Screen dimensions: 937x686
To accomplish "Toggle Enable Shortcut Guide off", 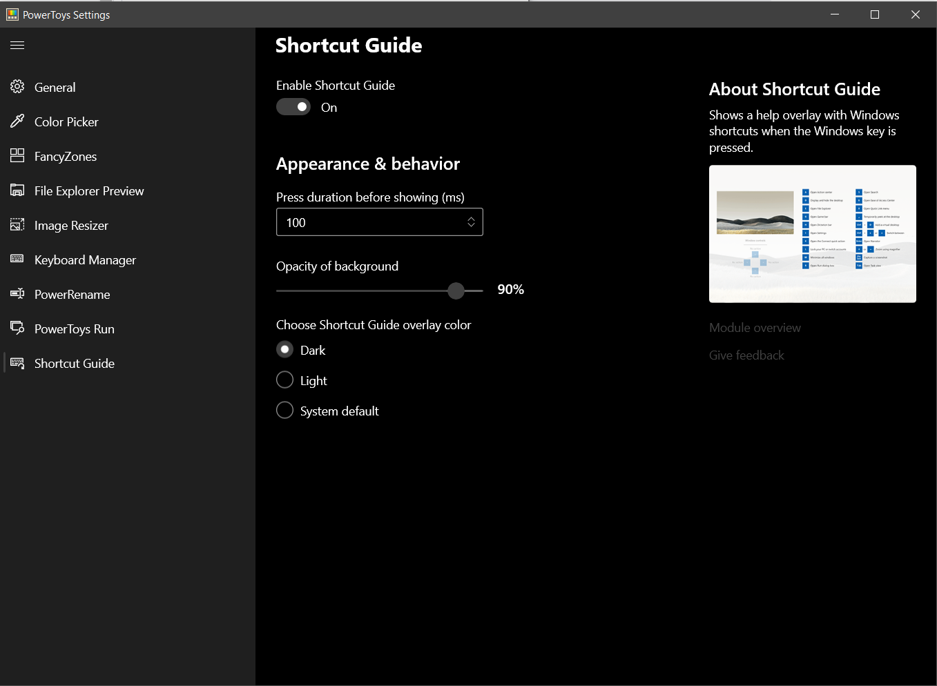I will [293, 107].
